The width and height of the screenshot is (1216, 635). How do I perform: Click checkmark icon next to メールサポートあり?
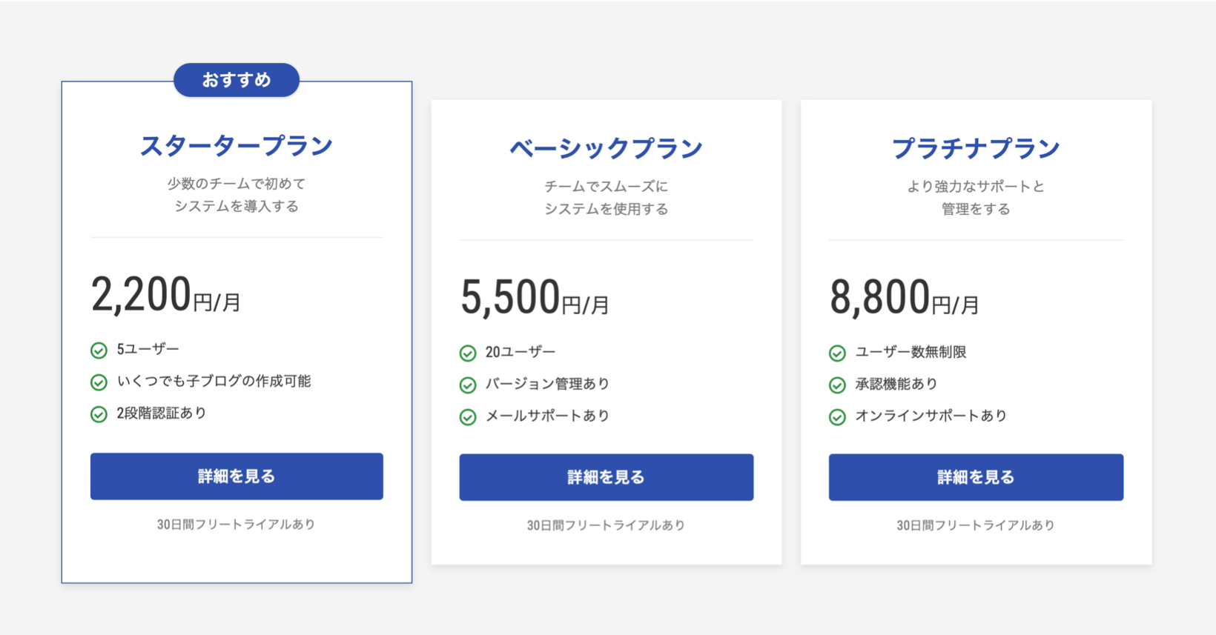pyautogui.click(x=468, y=417)
